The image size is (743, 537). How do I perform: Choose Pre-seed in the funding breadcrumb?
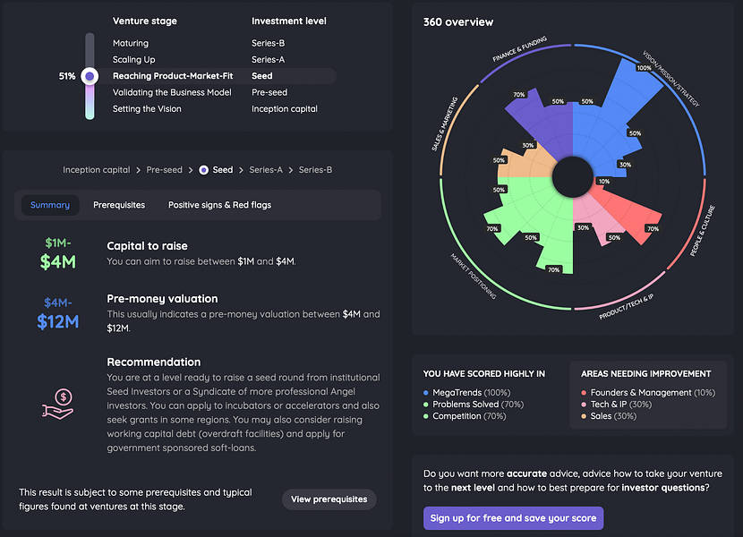165,170
